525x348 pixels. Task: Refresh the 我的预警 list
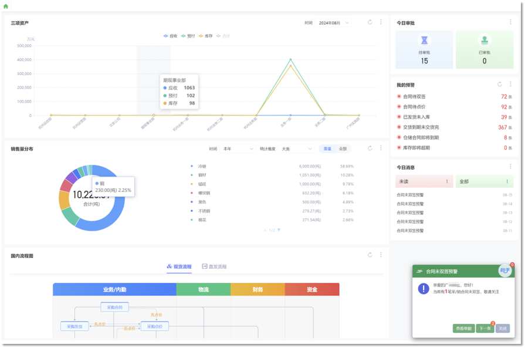500,85
